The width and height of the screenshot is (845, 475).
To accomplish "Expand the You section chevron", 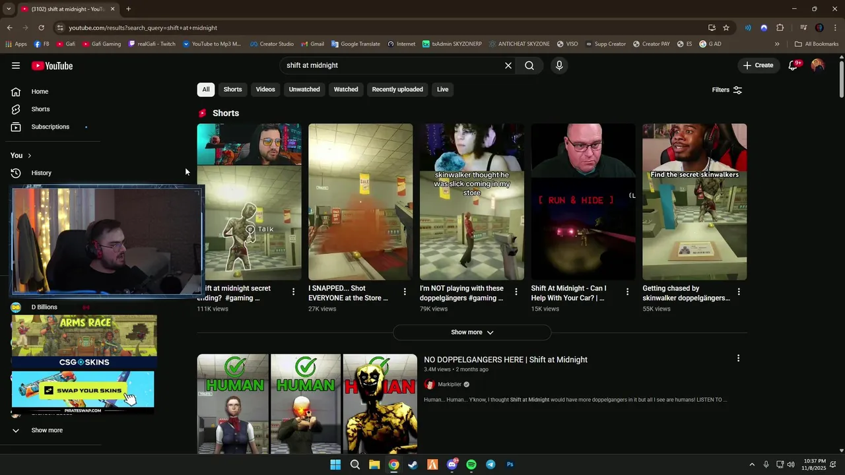I will pos(29,156).
